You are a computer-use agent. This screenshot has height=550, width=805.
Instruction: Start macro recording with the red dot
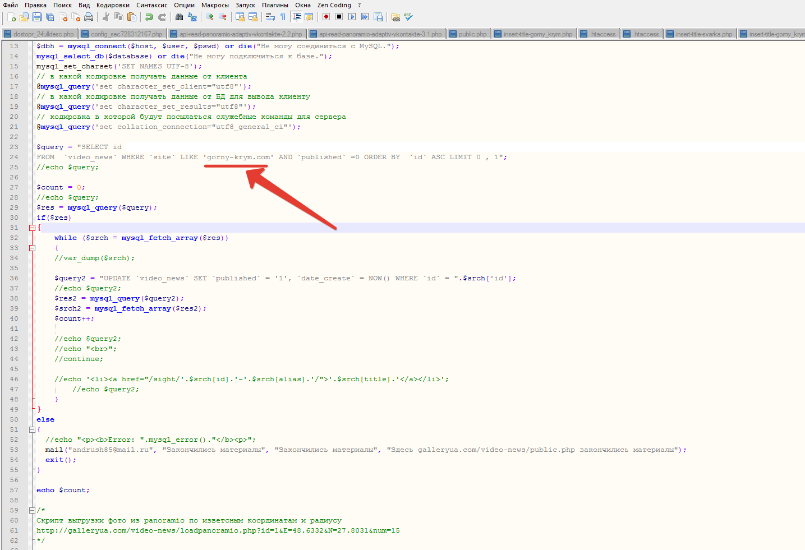click(326, 17)
